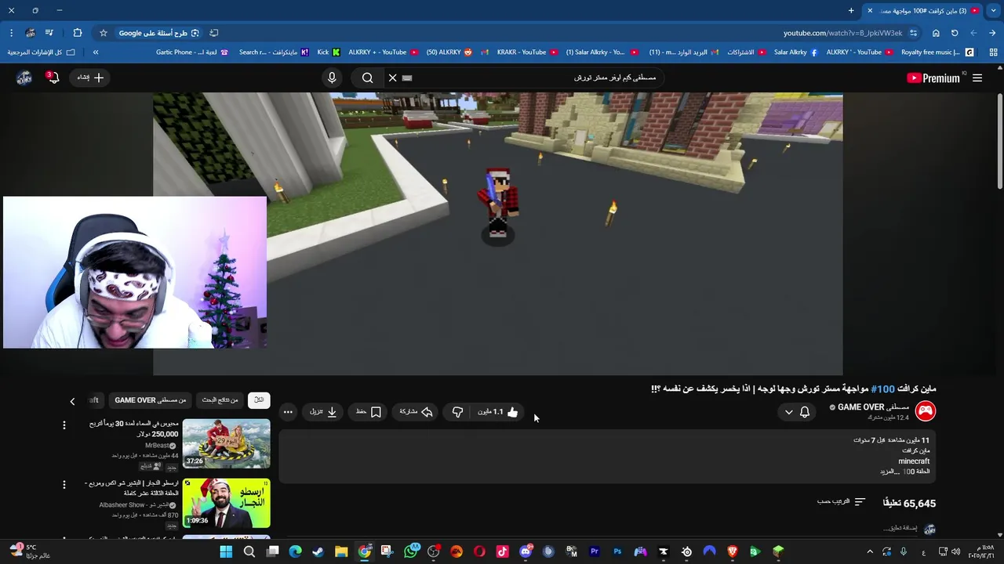Show hidden system tray icons chevron

click(x=869, y=551)
